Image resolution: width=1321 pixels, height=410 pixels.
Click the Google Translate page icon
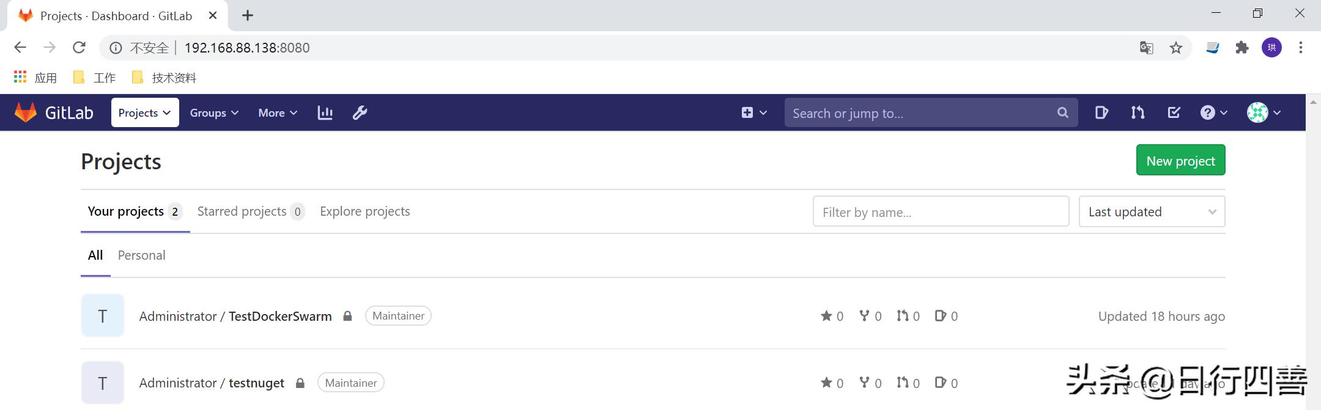tap(1146, 48)
